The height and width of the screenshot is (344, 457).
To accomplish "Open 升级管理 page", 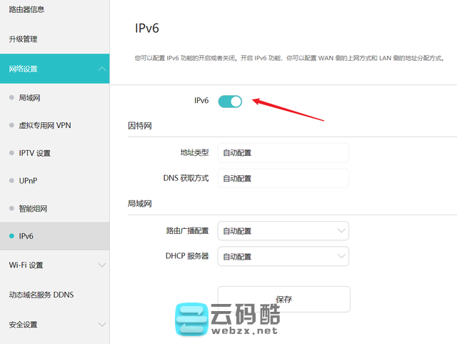I will [x=23, y=39].
